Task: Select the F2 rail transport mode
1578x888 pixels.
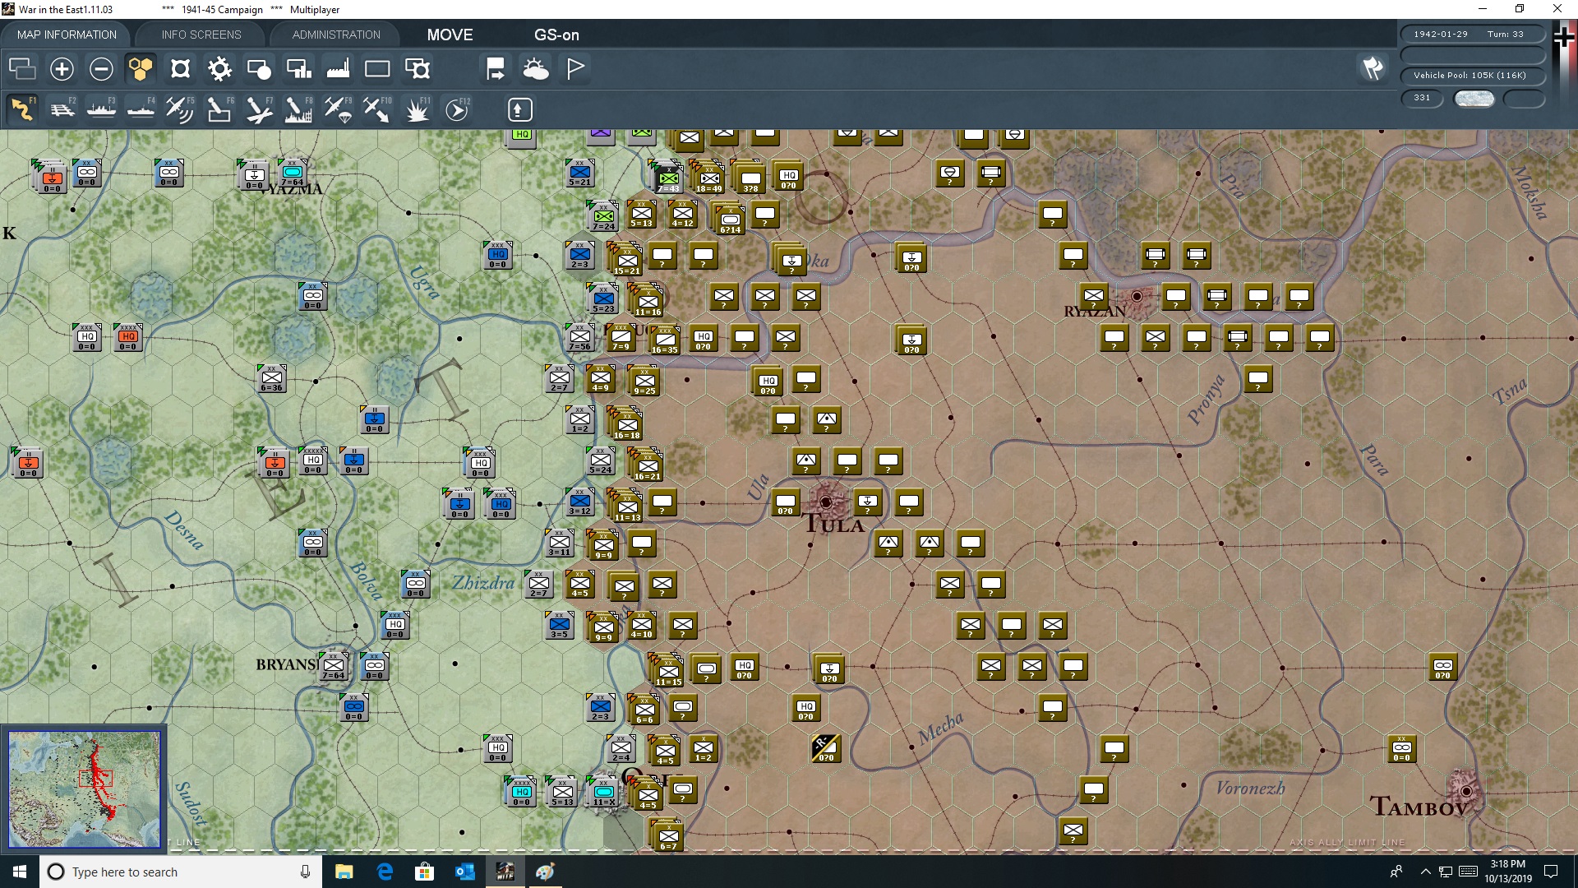Action: pyautogui.click(x=62, y=109)
